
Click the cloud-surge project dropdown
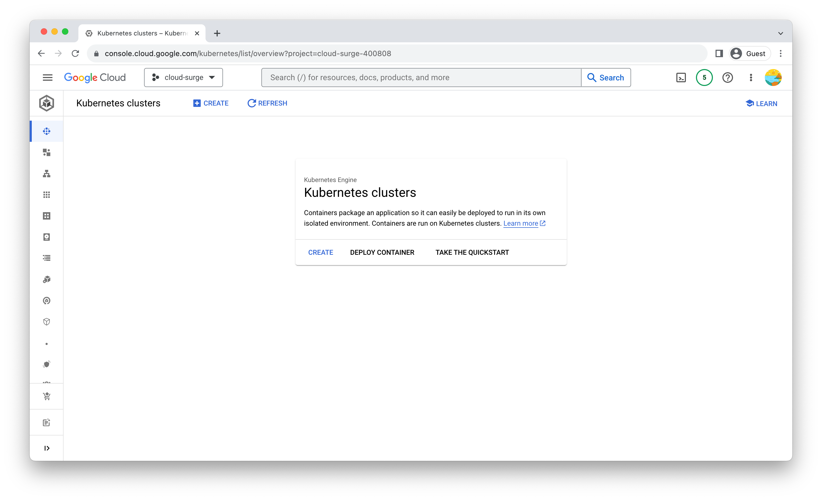183,78
